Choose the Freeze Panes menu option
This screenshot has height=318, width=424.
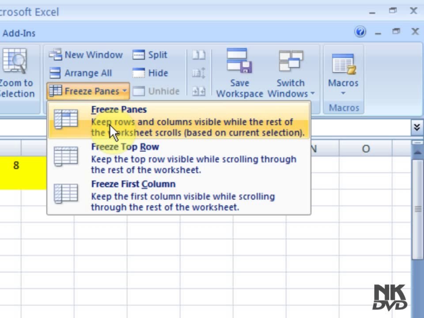(x=179, y=121)
